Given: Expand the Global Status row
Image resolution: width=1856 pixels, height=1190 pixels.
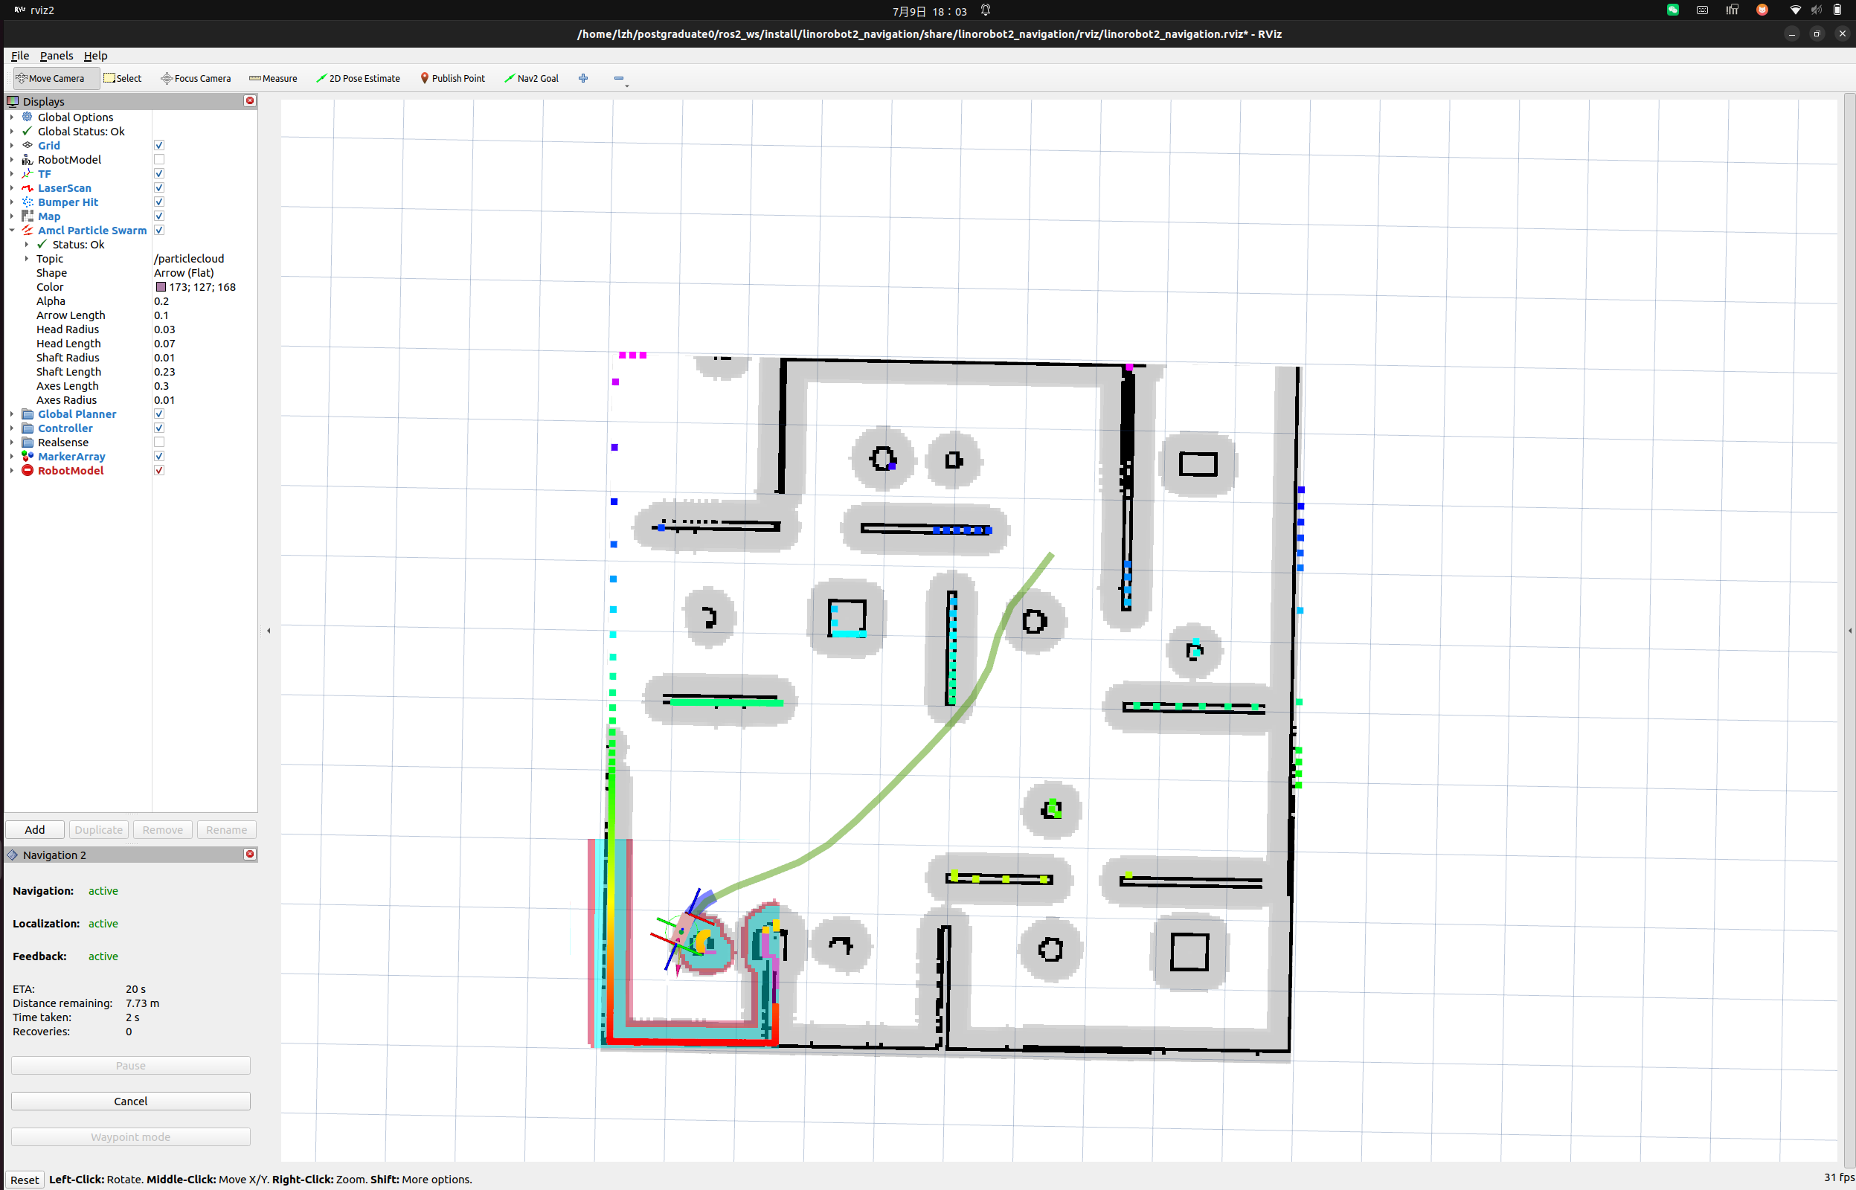Looking at the screenshot, I should click(x=12, y=132).
